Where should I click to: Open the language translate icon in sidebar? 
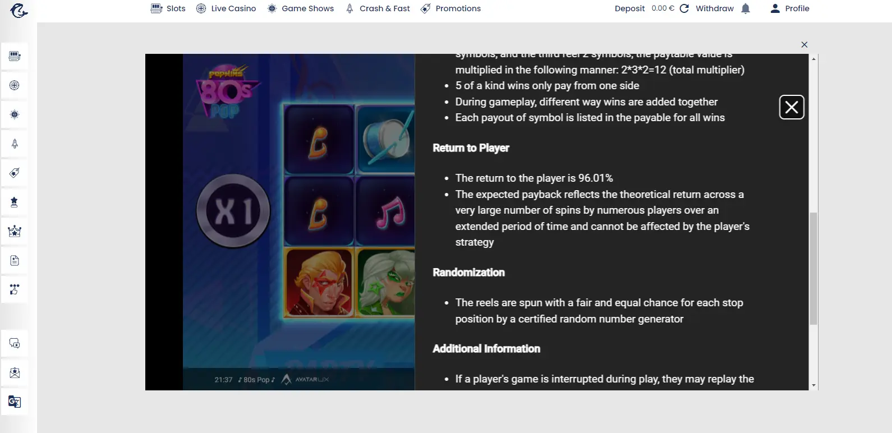(x=15, y=402)
